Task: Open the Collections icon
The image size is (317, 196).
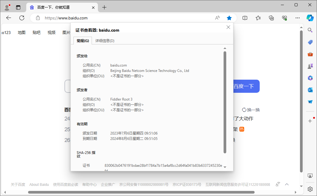Action: tap(271, 18)
